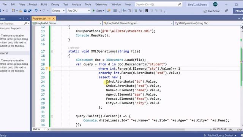Close the Toolbox panel

[x=27, y=19]
